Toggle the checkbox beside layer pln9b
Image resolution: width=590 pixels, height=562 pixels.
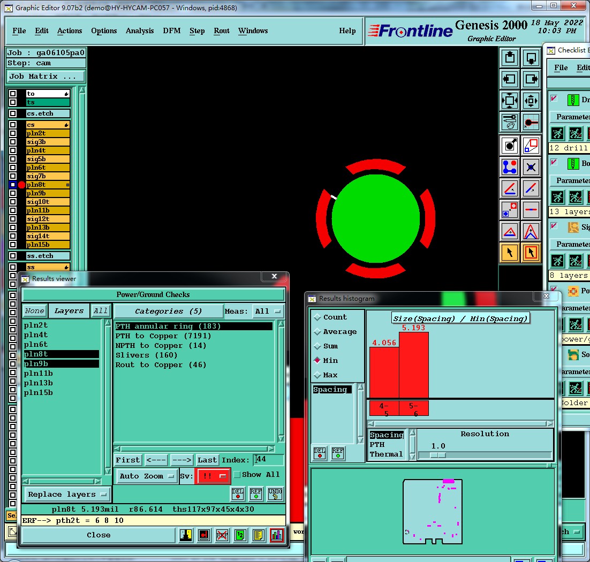pyautogui.click(x=13, y=193)
